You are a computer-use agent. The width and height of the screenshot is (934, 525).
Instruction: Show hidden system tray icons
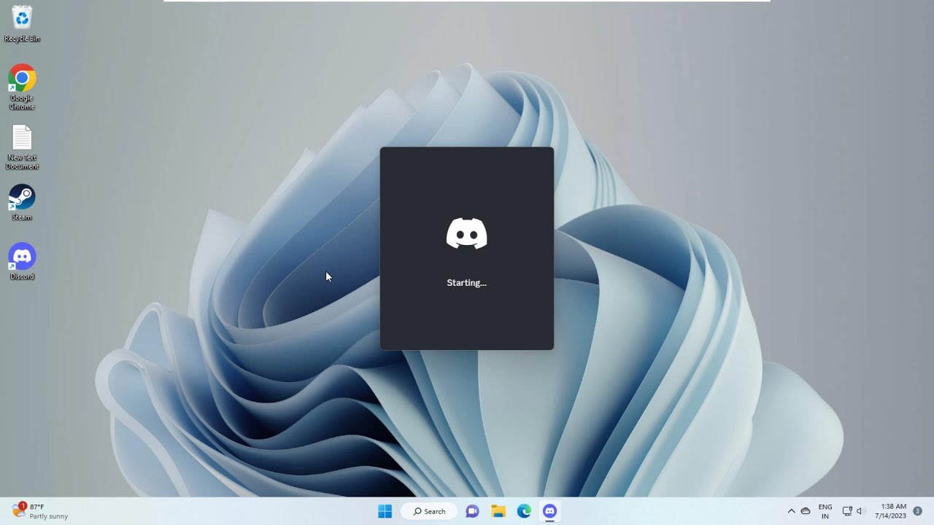[791, 511]
